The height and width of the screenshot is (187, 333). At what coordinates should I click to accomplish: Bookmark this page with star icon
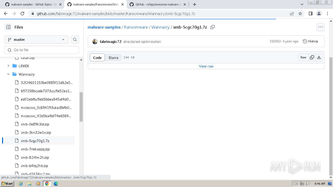[x=300, y=14]
